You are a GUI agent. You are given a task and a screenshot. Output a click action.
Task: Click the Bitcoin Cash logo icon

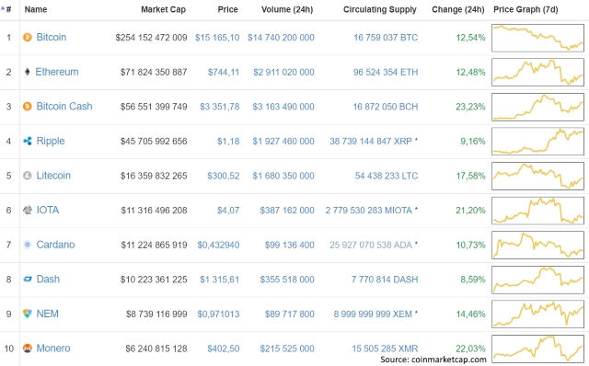pos(28,107)
